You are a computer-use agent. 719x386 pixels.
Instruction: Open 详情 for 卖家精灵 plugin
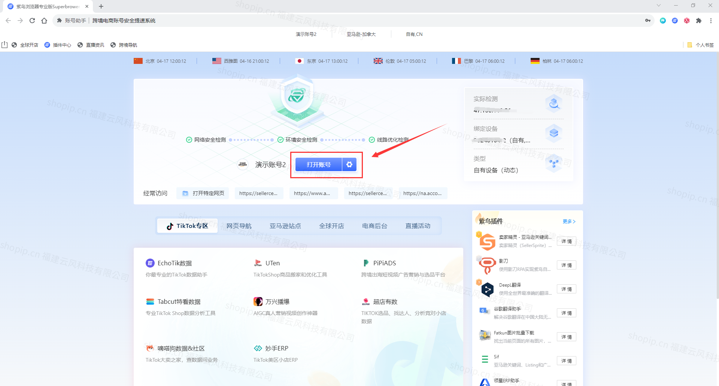click(x=566, y=241)
